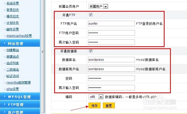
Task: Click the 所属会员用户 label
Action: (x=69, y=6)
